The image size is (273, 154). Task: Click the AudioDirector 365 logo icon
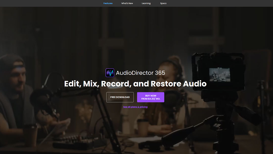110,73
